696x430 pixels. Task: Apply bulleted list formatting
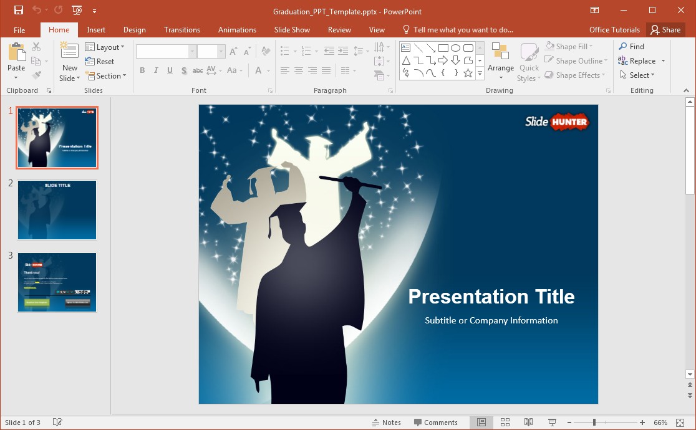coord(285,51)
